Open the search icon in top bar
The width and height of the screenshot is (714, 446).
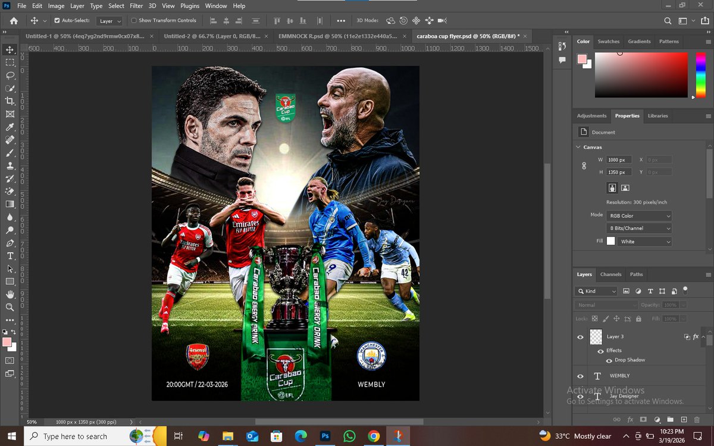668,21
